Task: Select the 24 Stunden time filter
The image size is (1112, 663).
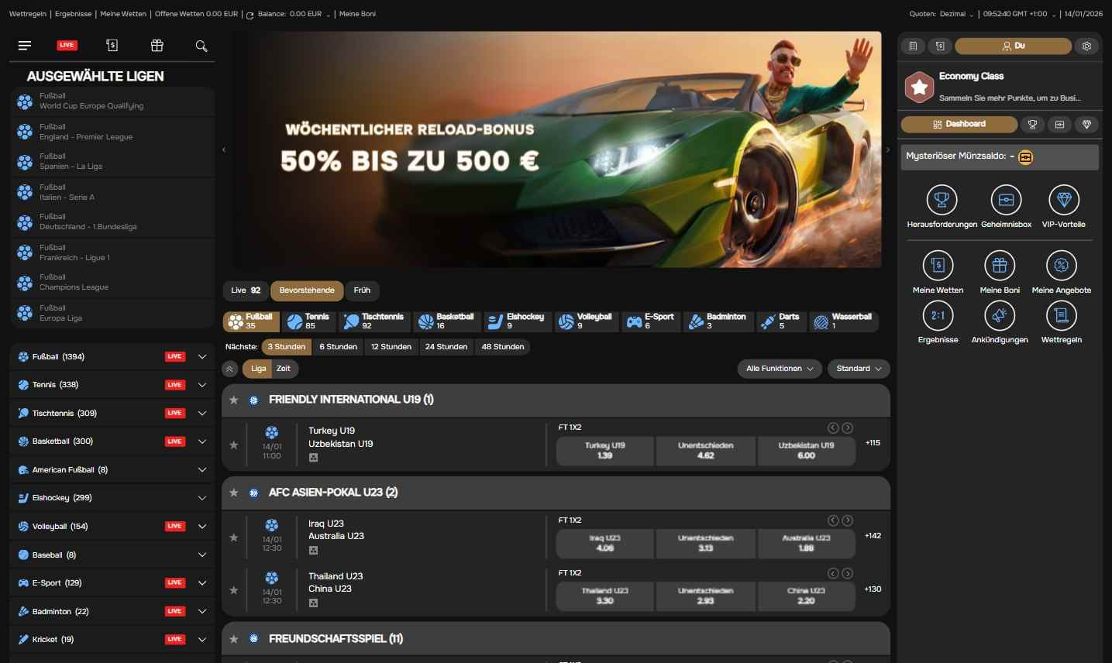Action: [x=446, y=346]
